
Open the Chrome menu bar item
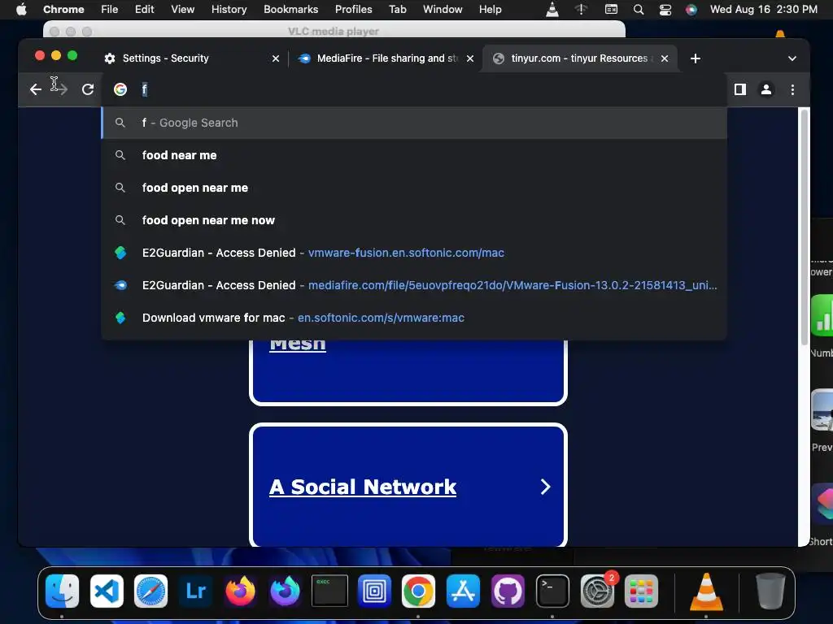tap(63, 9)
